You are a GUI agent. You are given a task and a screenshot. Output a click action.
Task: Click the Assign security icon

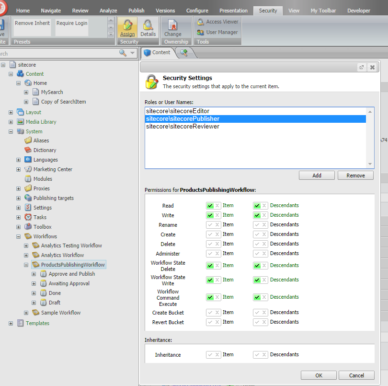[127, 25]
